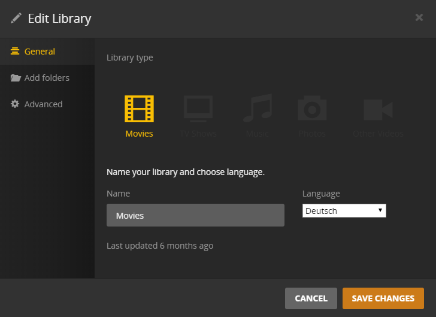Click the pencil icon next to Edit Library
The height and width of the screenshot is (317, 436).
(16, 18)
